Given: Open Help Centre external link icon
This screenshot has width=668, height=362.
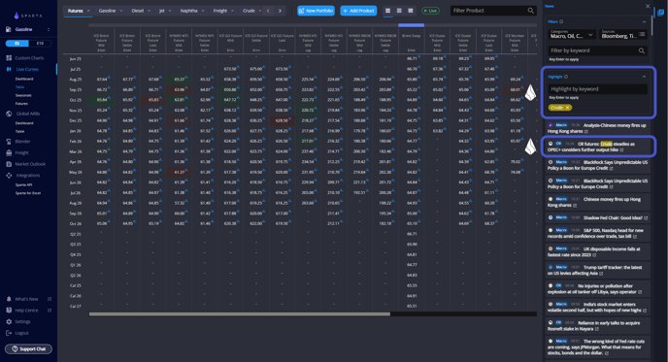Looking at the screenshot, I should pos(50,311).
